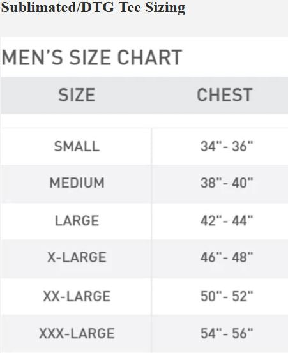Click the Sublimated/DTG Tee Sizing heading

93,8
